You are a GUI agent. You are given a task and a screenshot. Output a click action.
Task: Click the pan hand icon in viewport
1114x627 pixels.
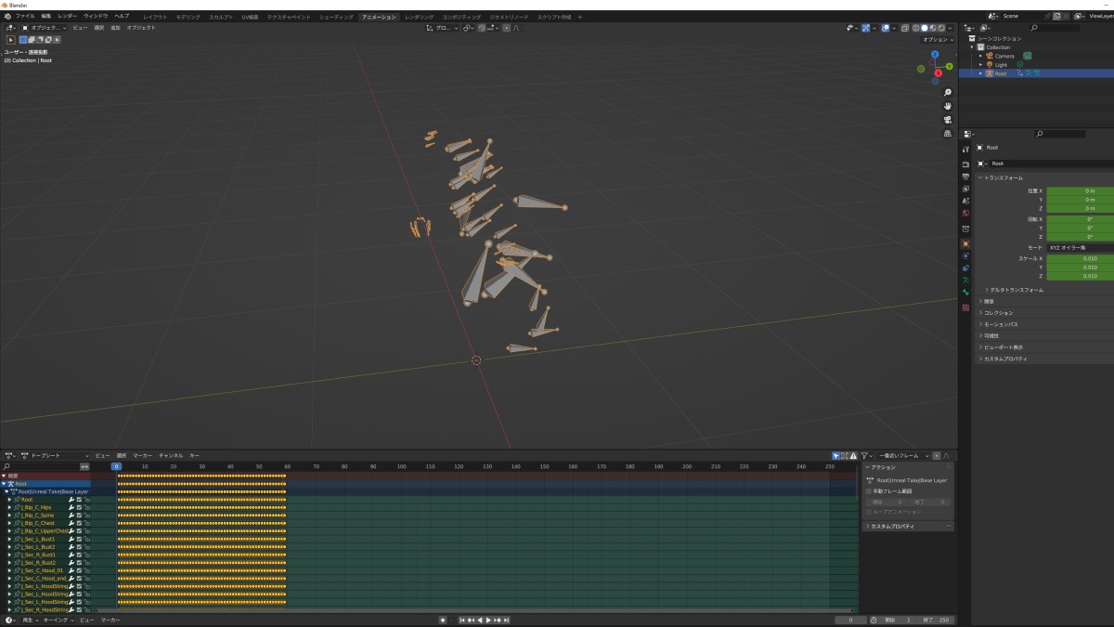tap(947, 106)
